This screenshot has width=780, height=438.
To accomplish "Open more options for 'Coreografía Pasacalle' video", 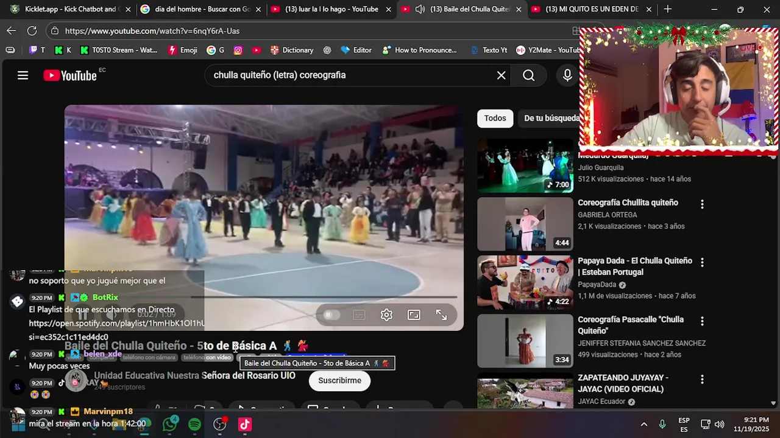I will point(702,321).
